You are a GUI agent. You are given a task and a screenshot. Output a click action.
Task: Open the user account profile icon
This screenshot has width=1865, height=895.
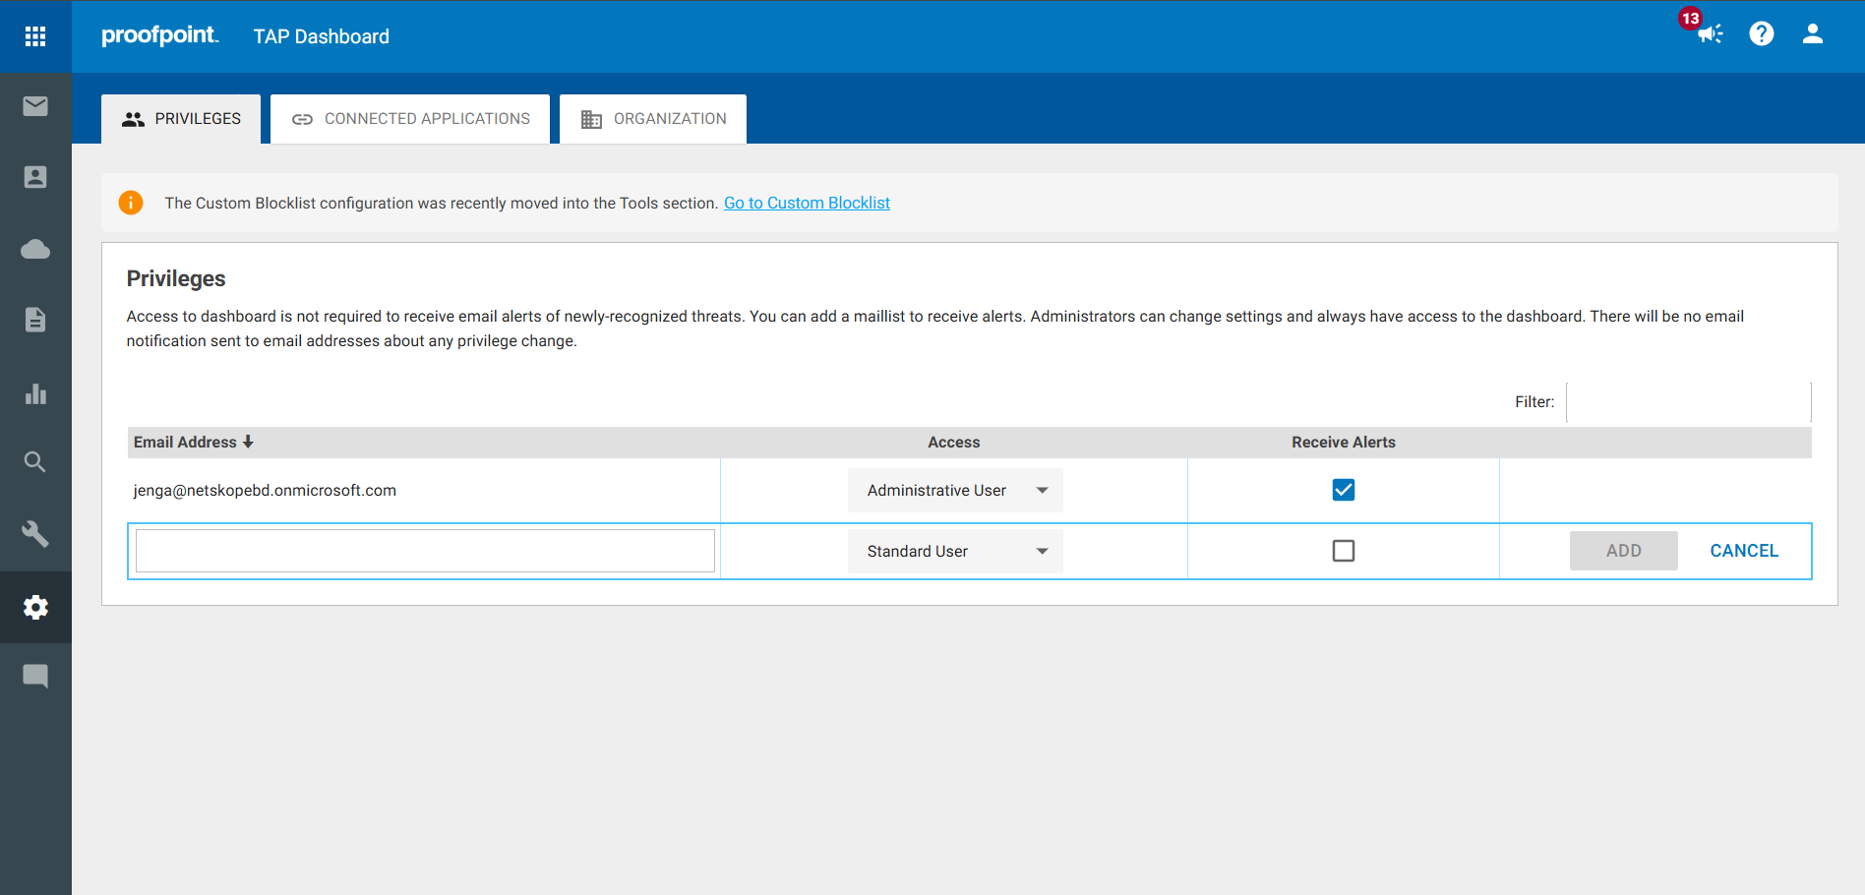1812,34
